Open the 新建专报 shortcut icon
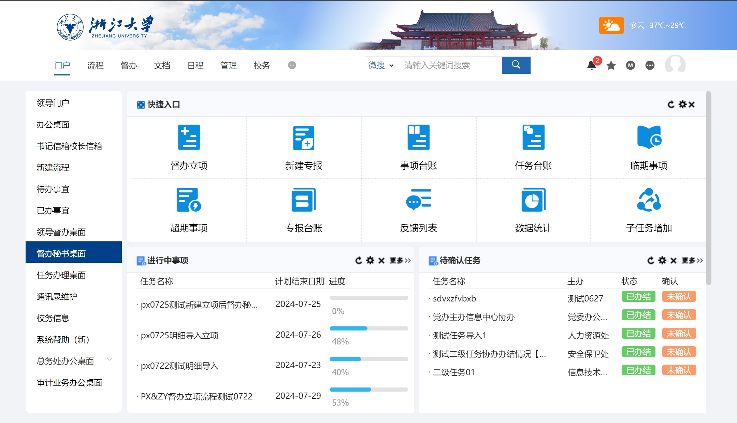Image resolution: width=737 pixels, height=423 pixels. [303, 137]
